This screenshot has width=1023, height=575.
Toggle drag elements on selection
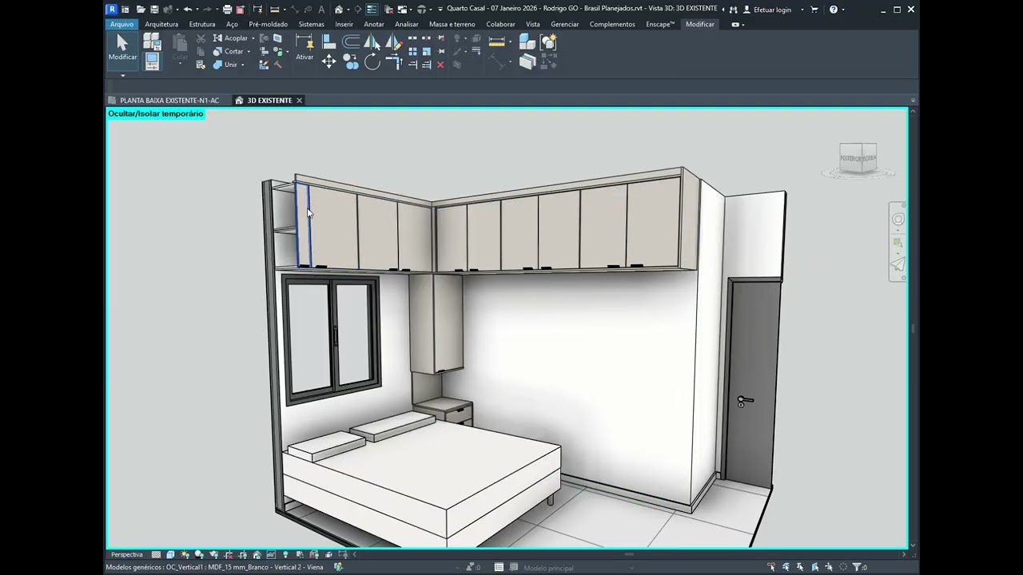tap(828, 567)
